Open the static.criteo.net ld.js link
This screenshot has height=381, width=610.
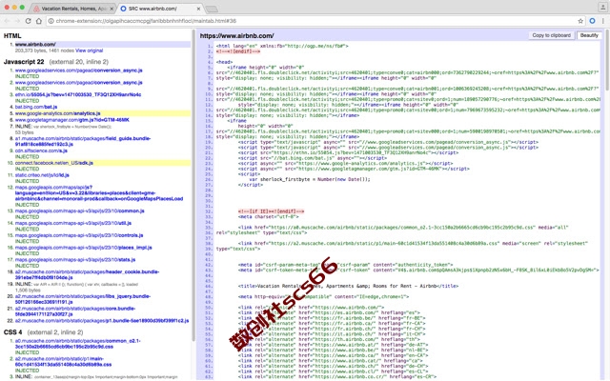[x=42, y=175]
